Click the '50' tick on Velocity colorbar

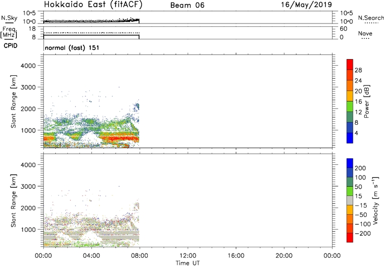358,187
